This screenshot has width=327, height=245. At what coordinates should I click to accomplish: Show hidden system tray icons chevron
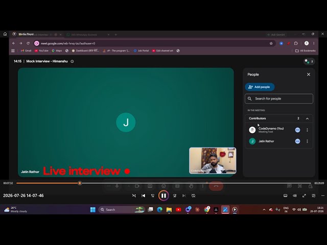coord(264,210)
